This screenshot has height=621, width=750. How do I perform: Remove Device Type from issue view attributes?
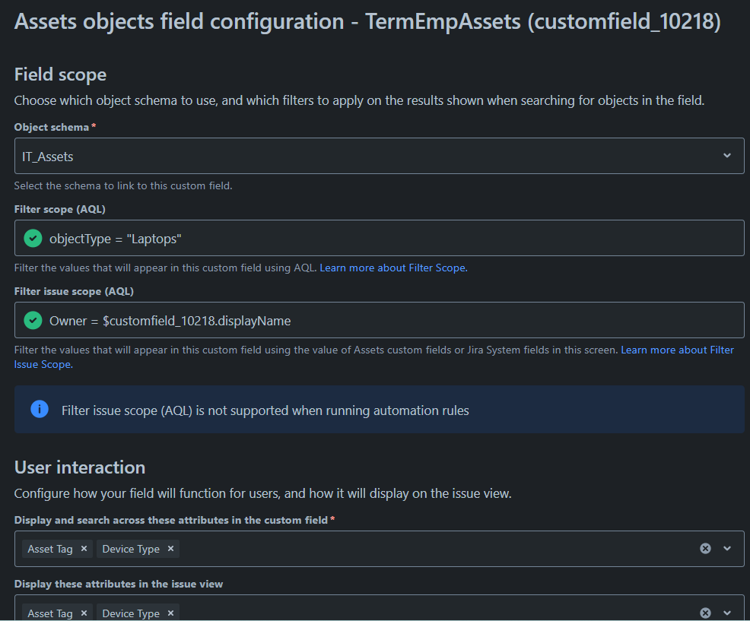(170, 613)
